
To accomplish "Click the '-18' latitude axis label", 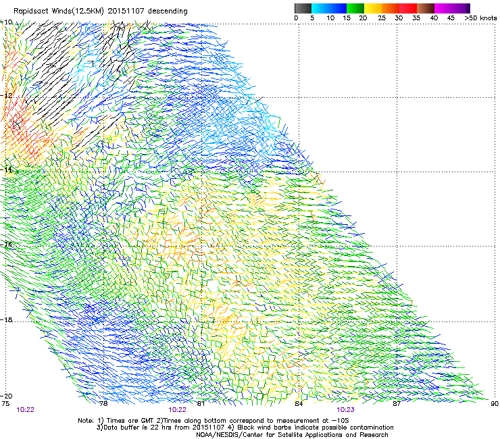I will point(6,319).
